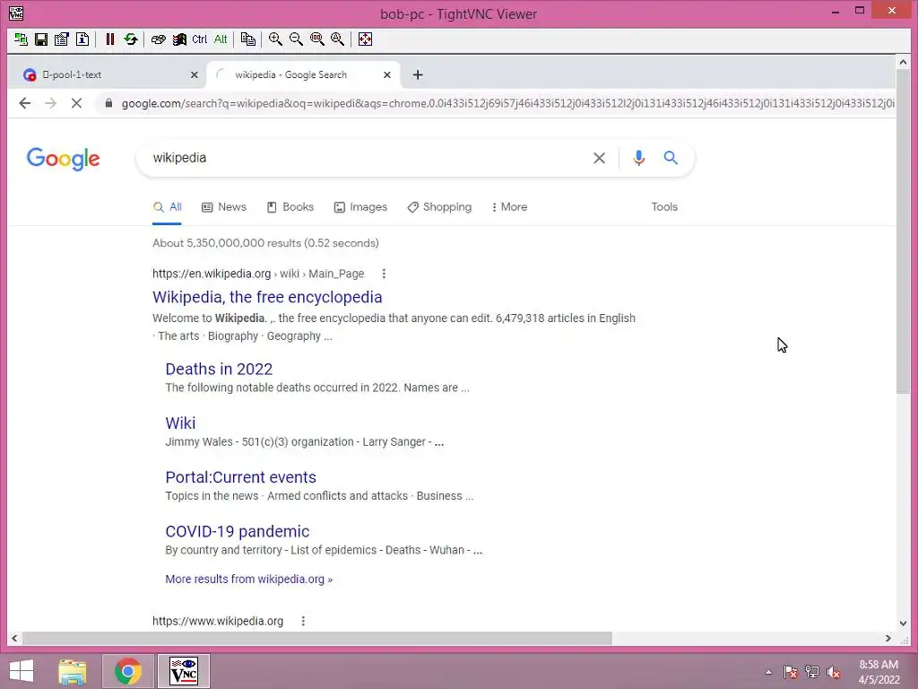
Task: Switch to Chrome in the taskbar
Action: tap(127, 671)
